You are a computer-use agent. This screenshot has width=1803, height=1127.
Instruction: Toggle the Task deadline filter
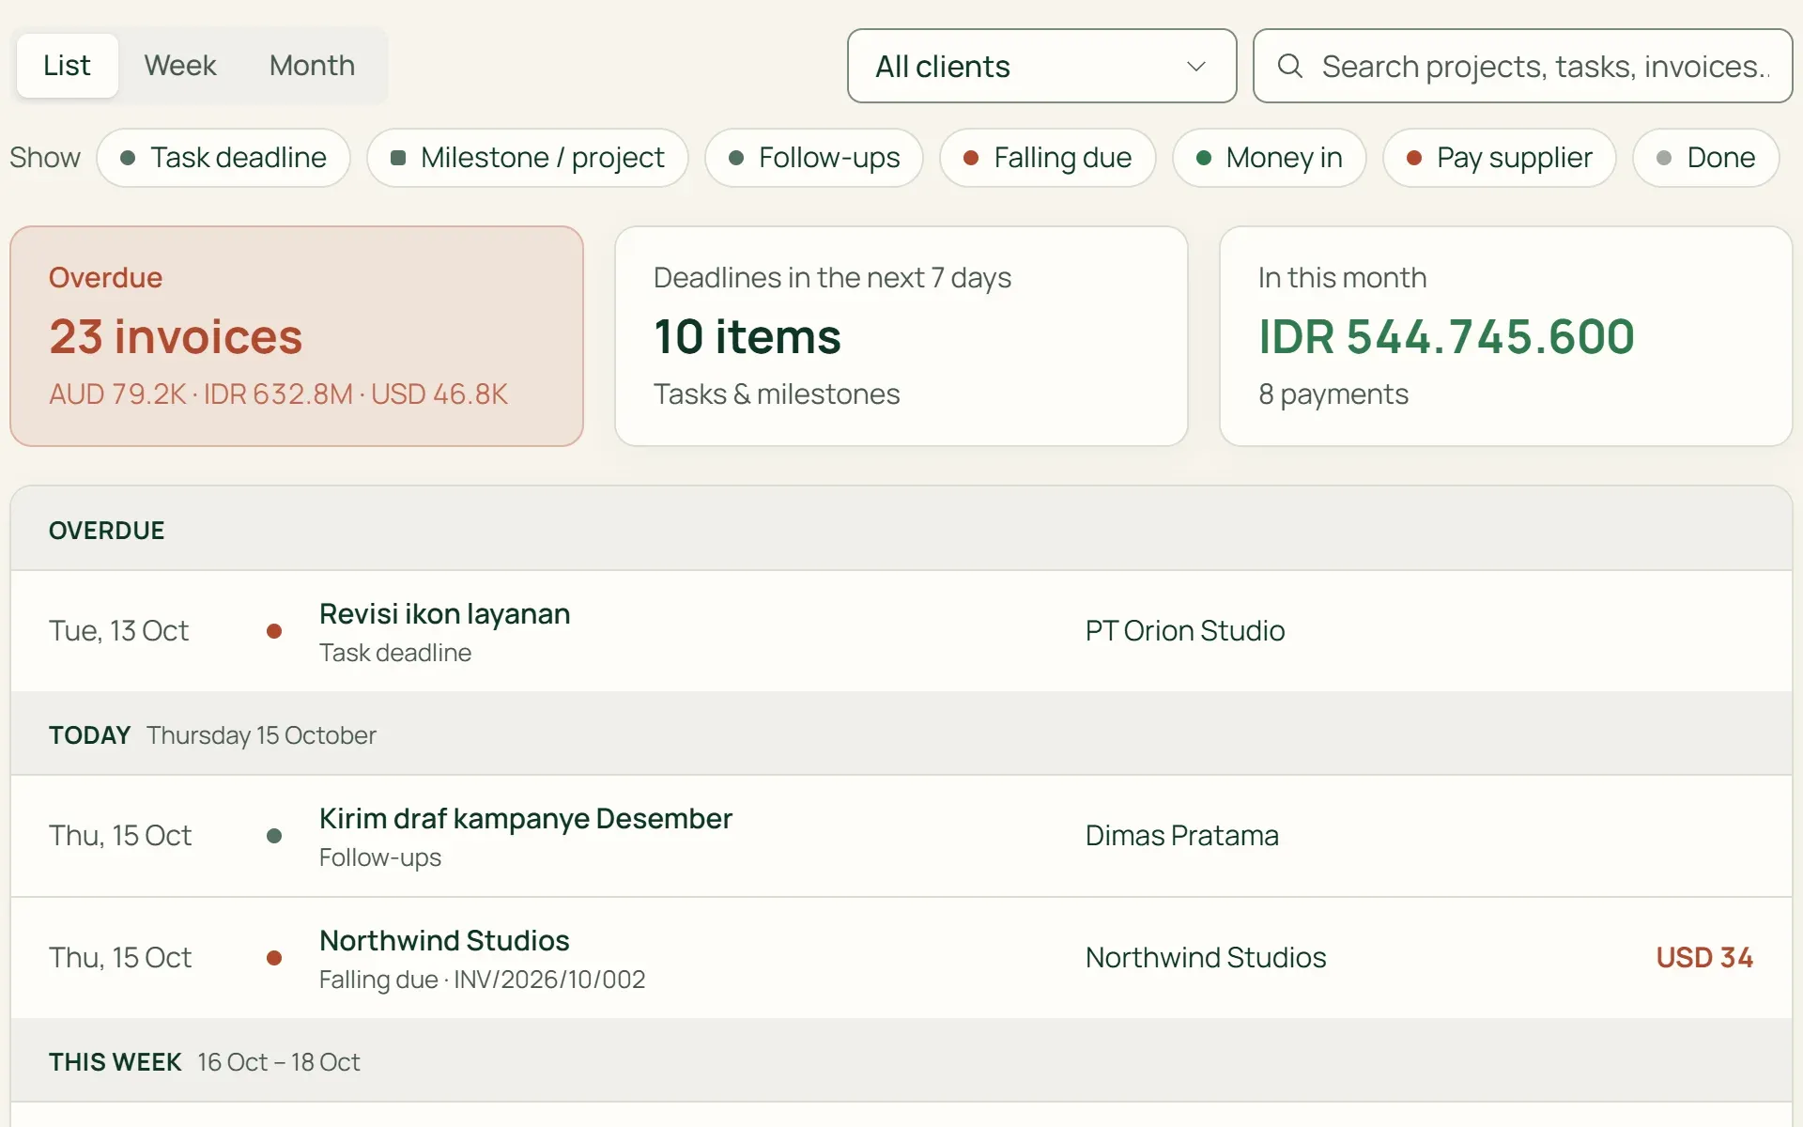click(x=223, y=158)
